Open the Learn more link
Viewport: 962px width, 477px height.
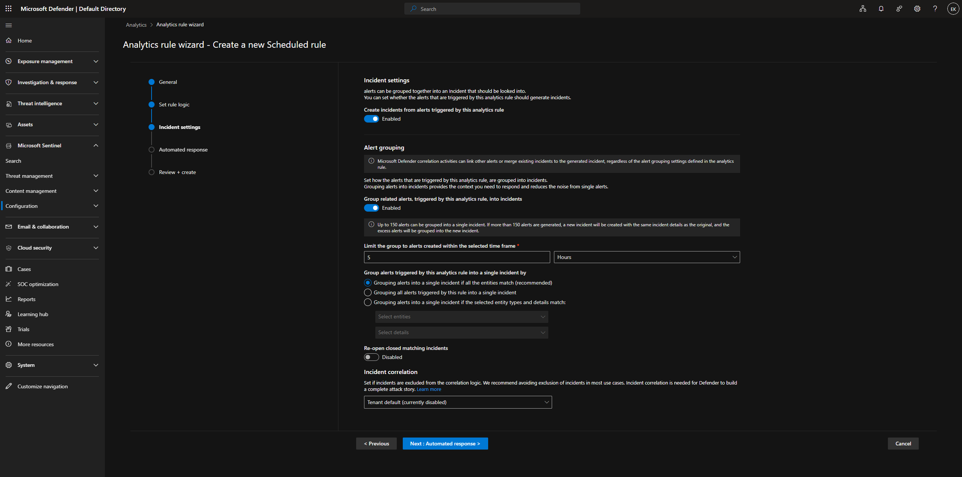point(429,389)
